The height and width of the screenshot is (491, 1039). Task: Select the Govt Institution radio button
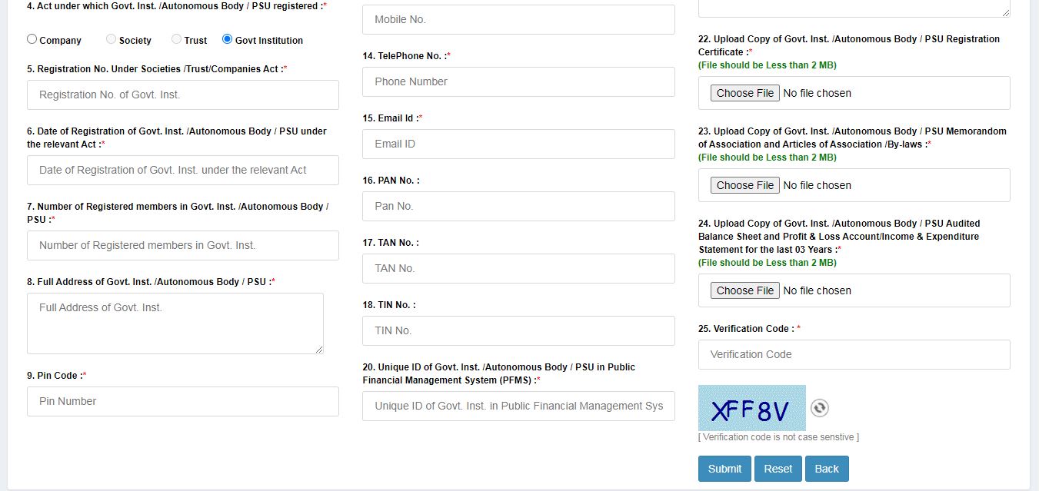coord(228,39)
